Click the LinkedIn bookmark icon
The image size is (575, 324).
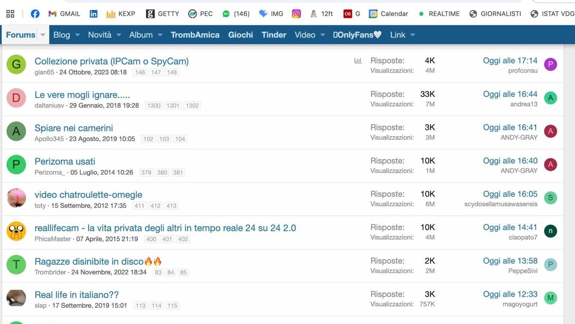tap(93, 14)
